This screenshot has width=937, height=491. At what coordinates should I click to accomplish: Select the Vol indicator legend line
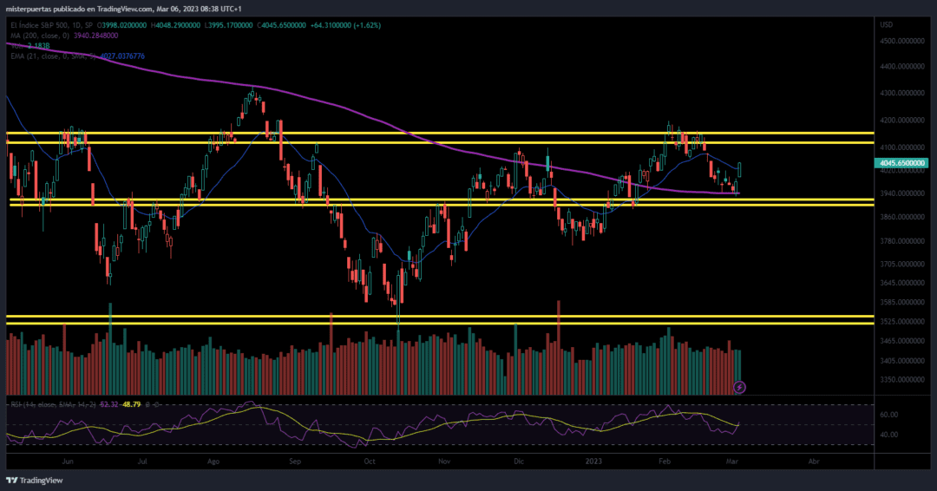pos(29,45)
